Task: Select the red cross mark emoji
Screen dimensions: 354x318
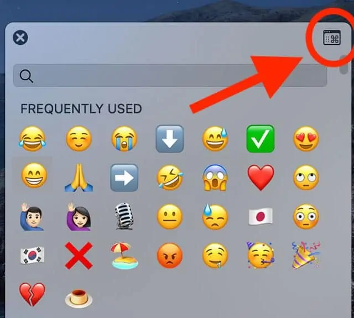Action: pos(79,256)
